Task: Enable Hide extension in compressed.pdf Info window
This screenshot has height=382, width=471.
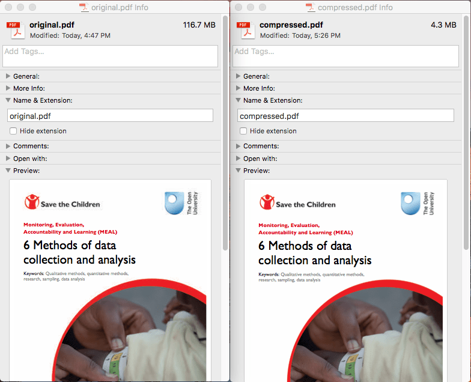Action: pos(243,131)
